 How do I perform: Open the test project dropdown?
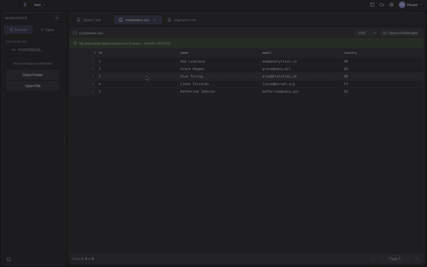(x=40, y=5)
